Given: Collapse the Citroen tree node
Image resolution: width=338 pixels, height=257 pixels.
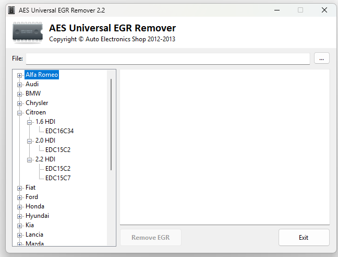Looking at the screenshot, I should pos(19,113).
